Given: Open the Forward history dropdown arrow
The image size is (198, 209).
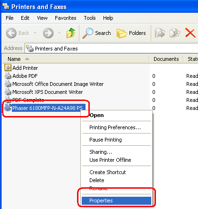Looking at the screenshot, I should [x=59, y=33].
